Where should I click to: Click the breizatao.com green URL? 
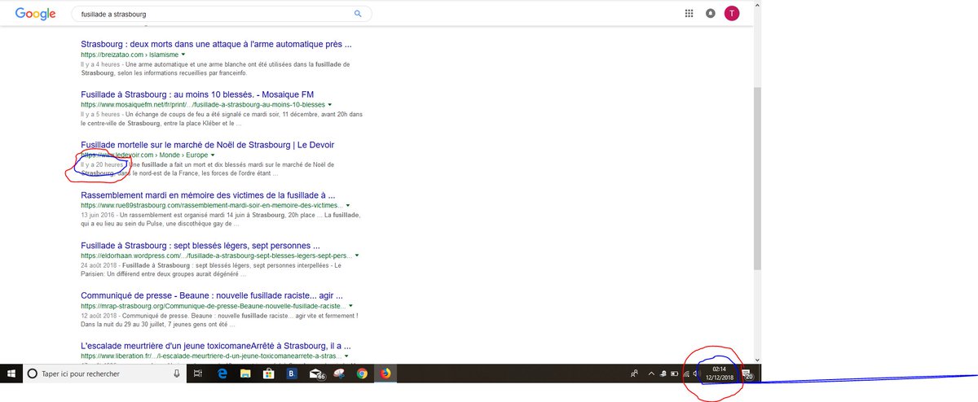point(129,55)
